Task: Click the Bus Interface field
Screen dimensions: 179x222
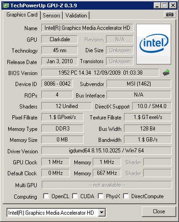Action: [x=139, y=95]
